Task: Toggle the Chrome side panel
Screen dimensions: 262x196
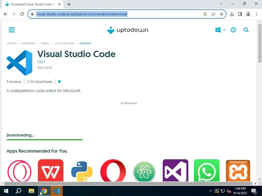Action: (240, 14)
